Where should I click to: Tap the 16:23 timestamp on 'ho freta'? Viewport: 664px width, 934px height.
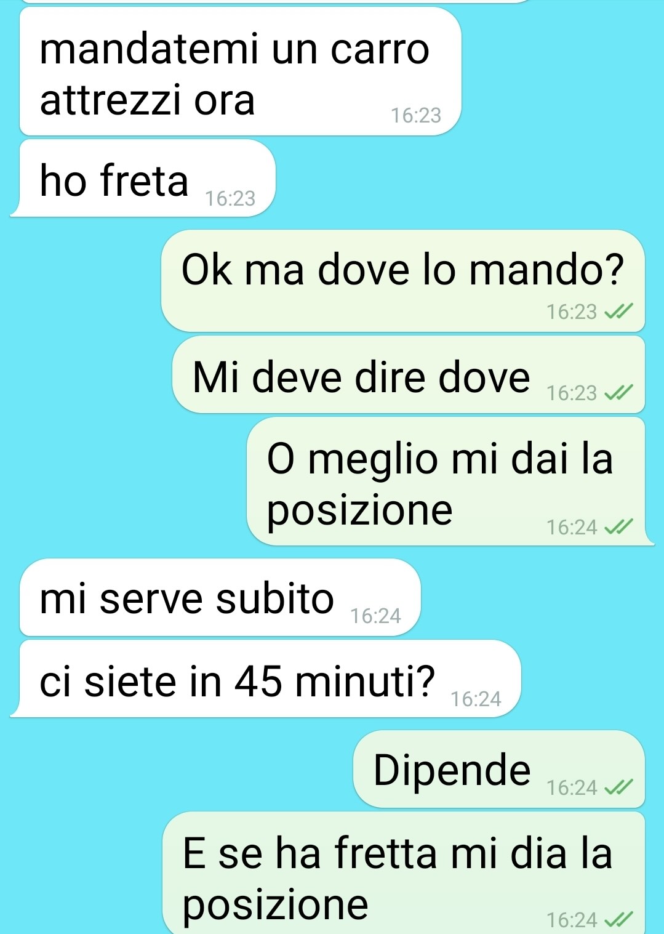[x=230, y=198]
